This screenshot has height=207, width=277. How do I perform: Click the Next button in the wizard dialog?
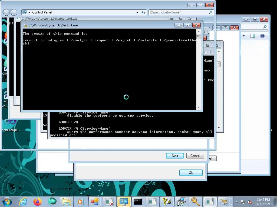[175, 156]
